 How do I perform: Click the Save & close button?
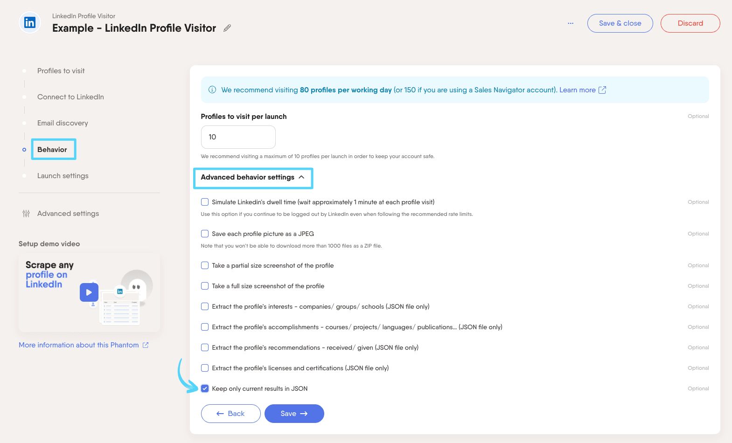[x=620, y=23]
